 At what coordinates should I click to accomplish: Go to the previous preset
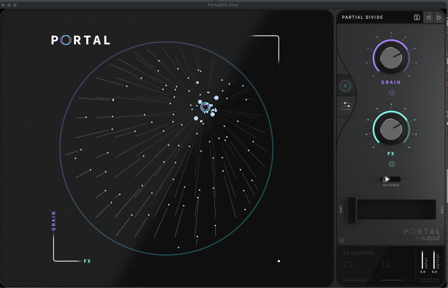428,18
